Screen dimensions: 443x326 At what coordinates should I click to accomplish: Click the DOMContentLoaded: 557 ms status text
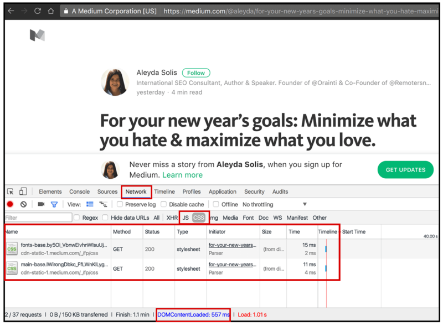(x=193, y=314)
